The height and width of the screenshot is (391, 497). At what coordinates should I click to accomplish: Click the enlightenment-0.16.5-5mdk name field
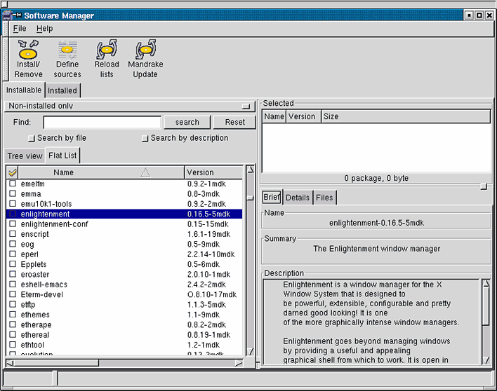[376, 223]
